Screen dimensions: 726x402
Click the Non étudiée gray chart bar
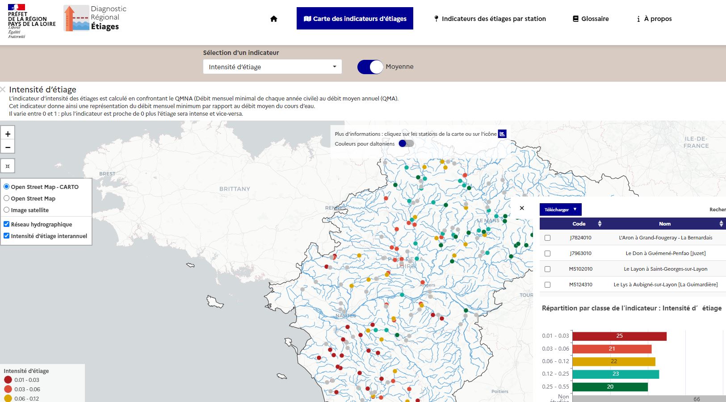coord(649,399)
